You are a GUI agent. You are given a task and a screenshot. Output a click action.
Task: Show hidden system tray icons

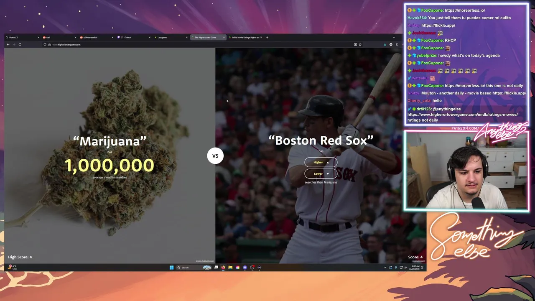[385, 268]
